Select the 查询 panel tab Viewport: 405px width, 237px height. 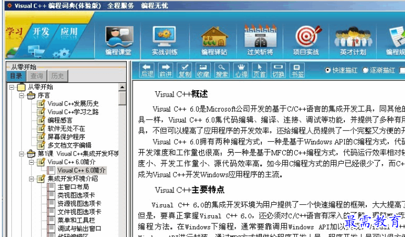pos(37,76)
